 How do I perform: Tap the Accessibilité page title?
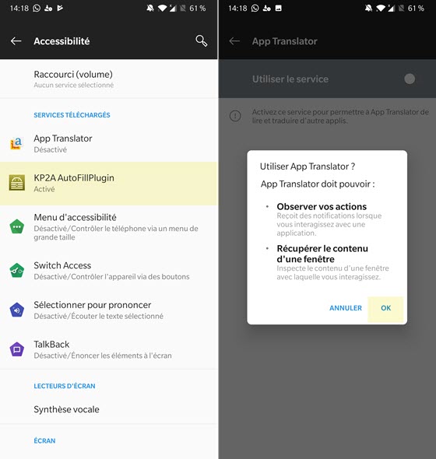click(x=62, y=41)
